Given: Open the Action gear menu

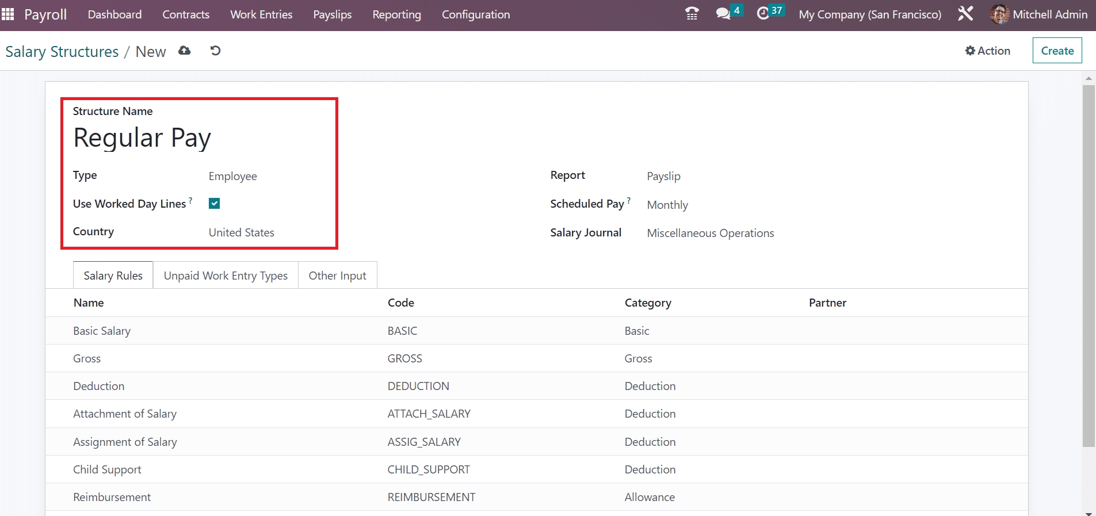Looking at the screenshot, I should (x=987, y=51).
